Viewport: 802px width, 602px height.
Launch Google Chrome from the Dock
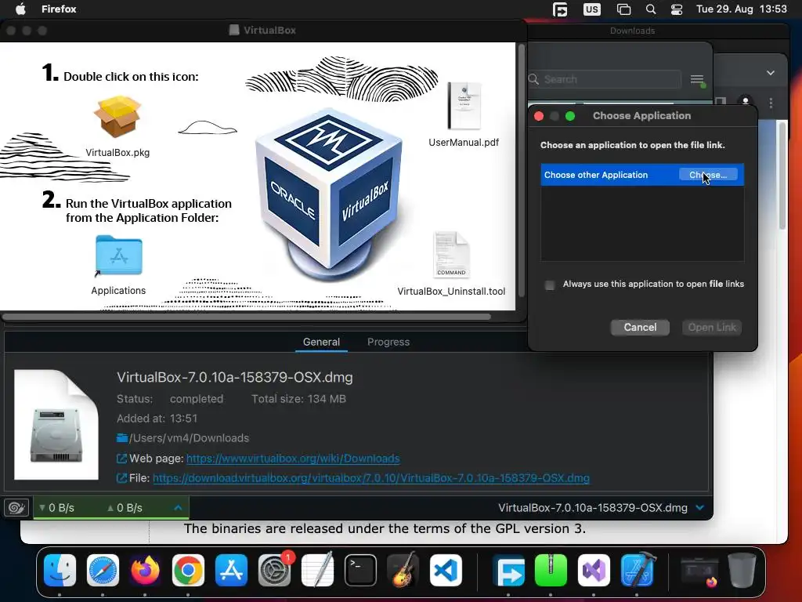[x=188, y=570]
